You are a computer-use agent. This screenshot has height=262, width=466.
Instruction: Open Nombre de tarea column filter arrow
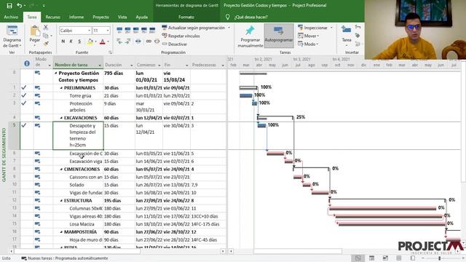(x=100, y=65)
